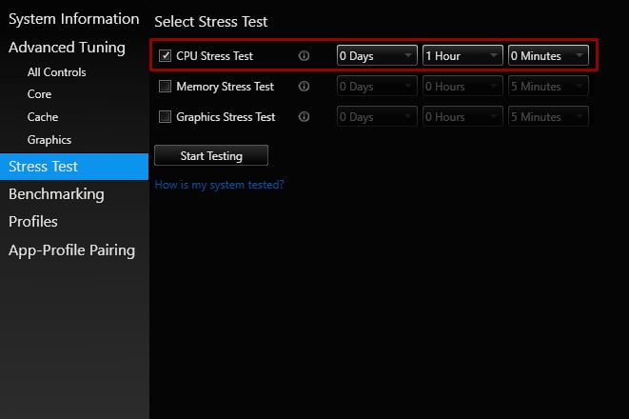Enable the Memory Stress Test checkbox
The height and width of the screenshot is (419, 629).
pyautogui.click(x=165, y=86)
